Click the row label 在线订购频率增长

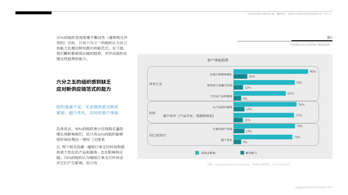pos(221,75)
